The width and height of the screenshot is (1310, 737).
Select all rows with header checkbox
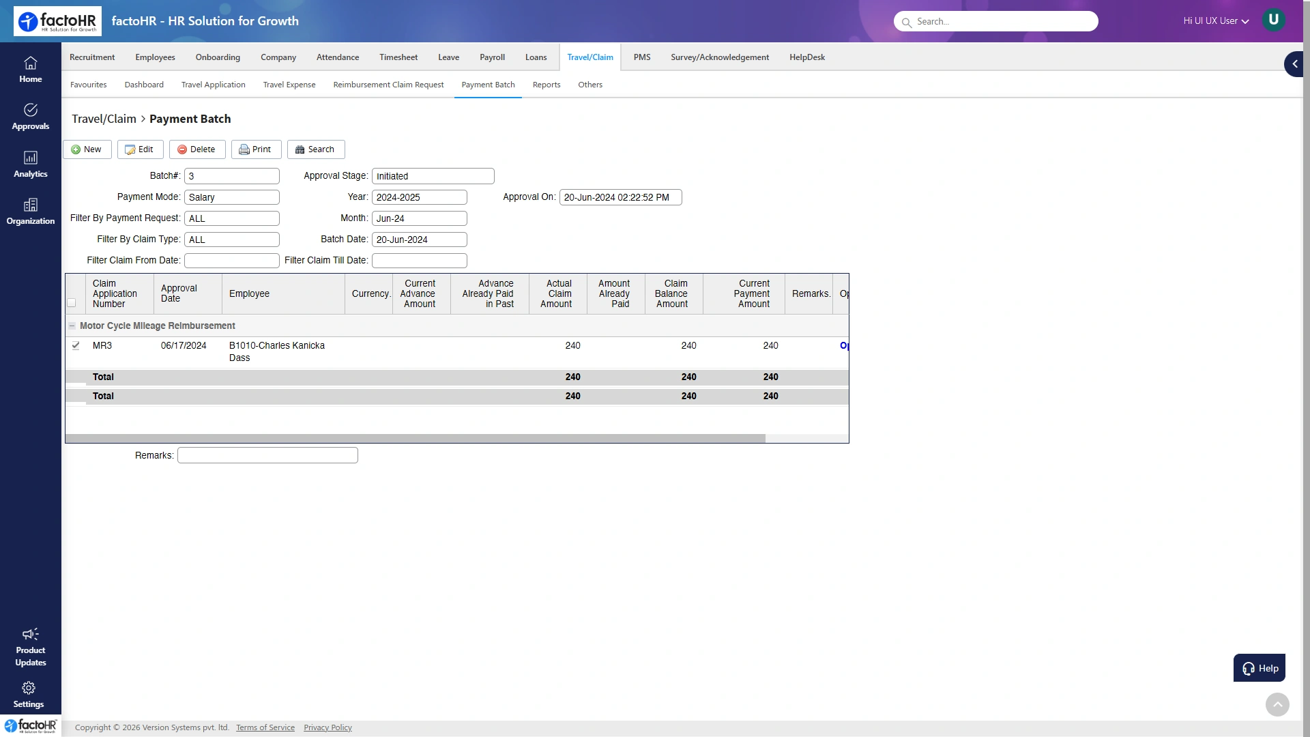(x=72, y=302)
